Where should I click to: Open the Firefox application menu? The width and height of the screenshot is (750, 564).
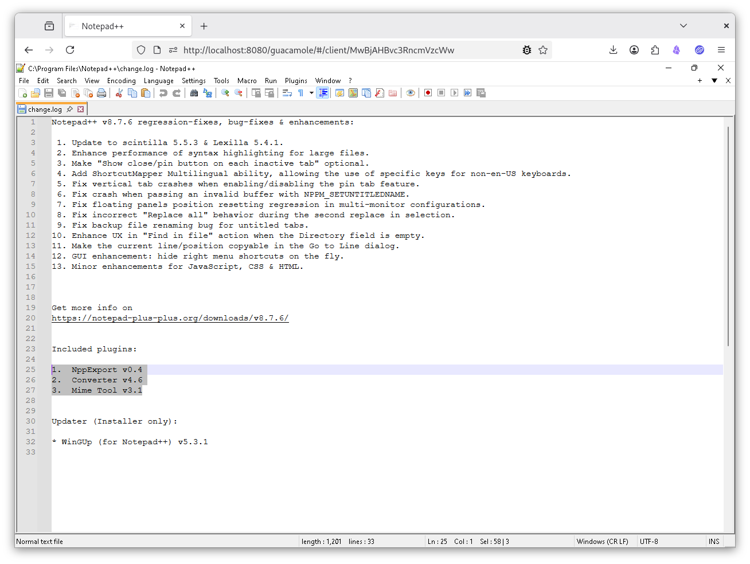(721, 50)
